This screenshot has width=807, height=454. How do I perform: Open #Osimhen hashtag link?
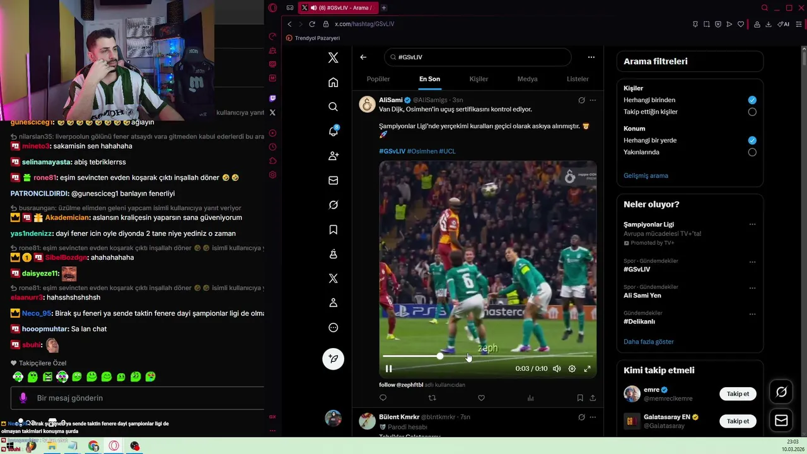point(422,151)
